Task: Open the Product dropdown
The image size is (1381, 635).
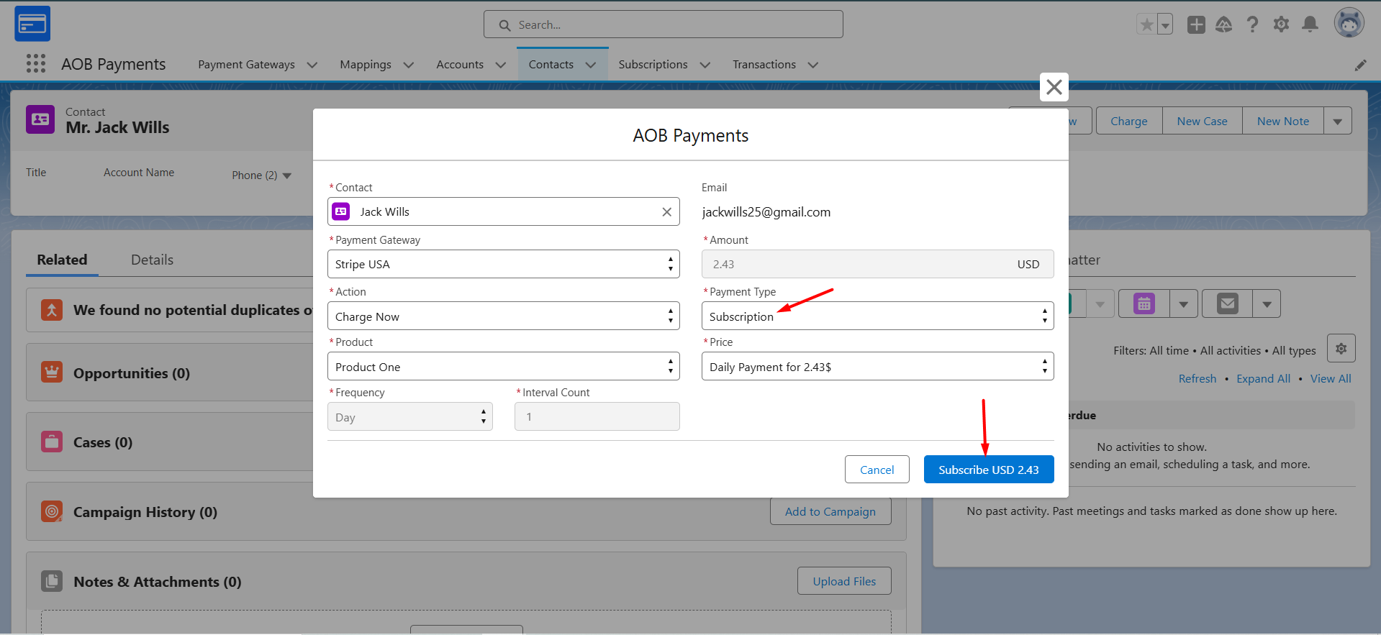Action: click(x=504, y=366)
